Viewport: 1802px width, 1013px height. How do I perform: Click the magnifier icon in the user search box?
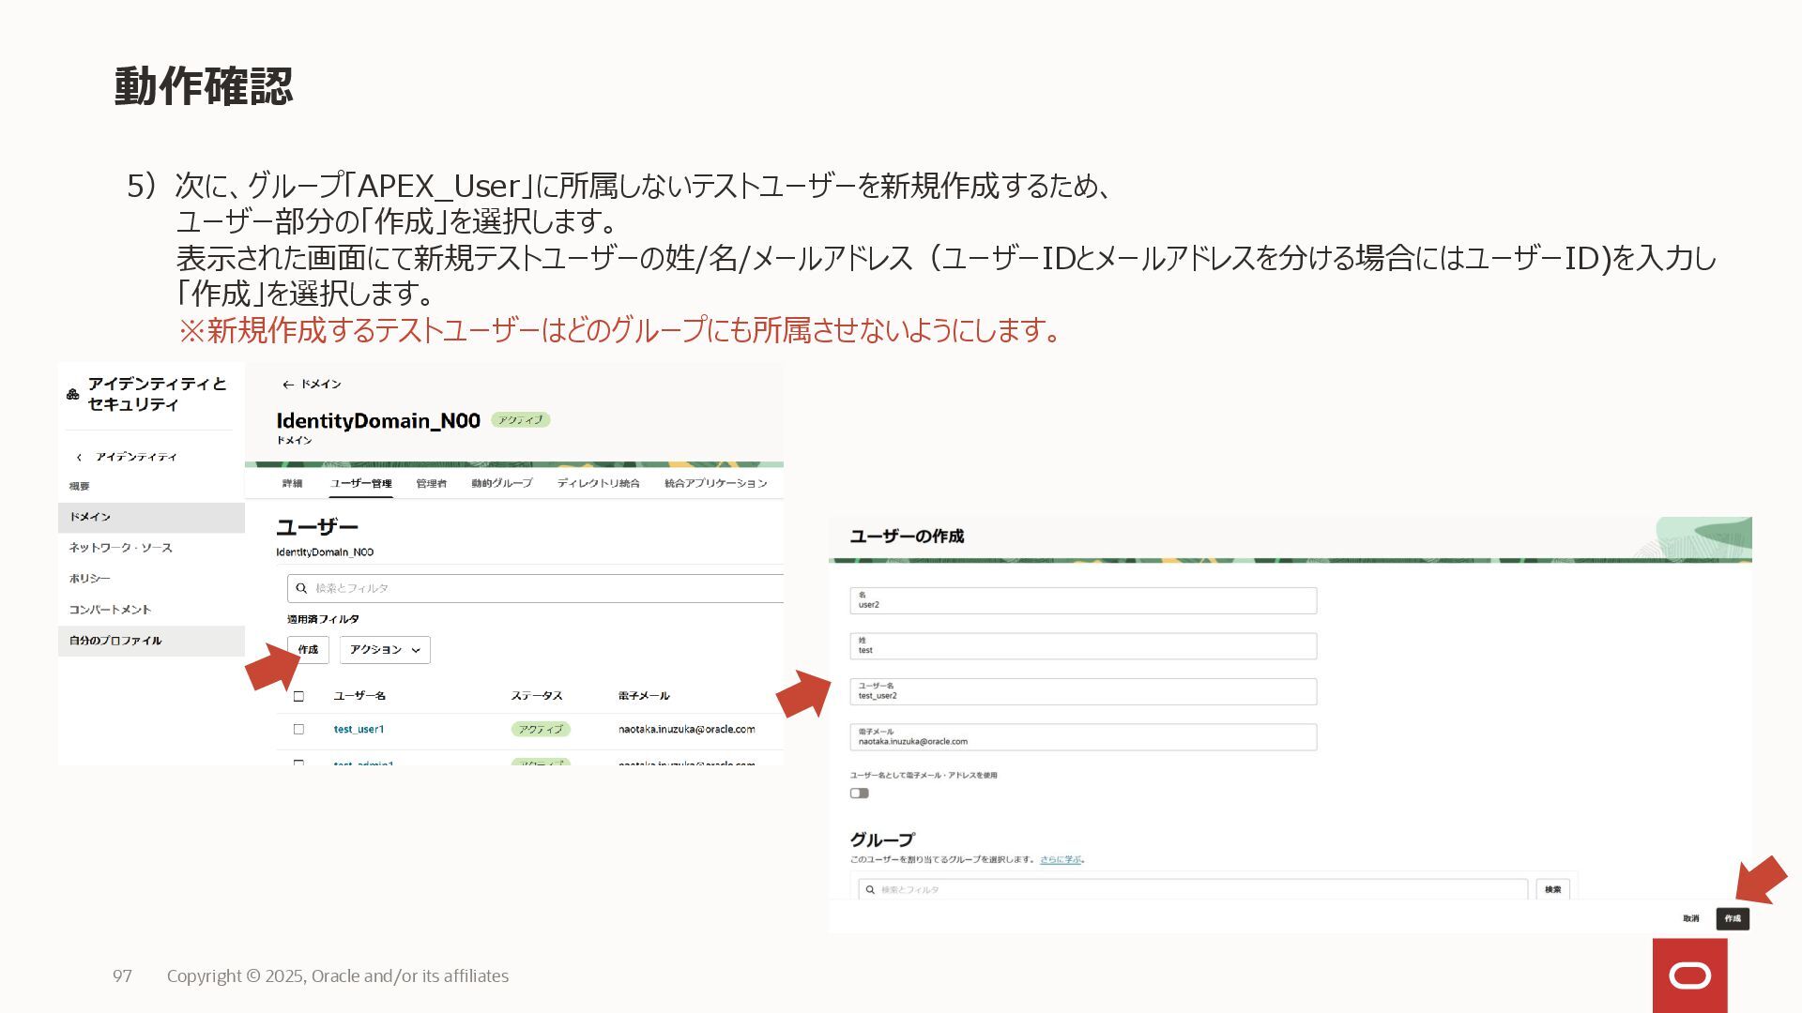(x=301, y=588)
